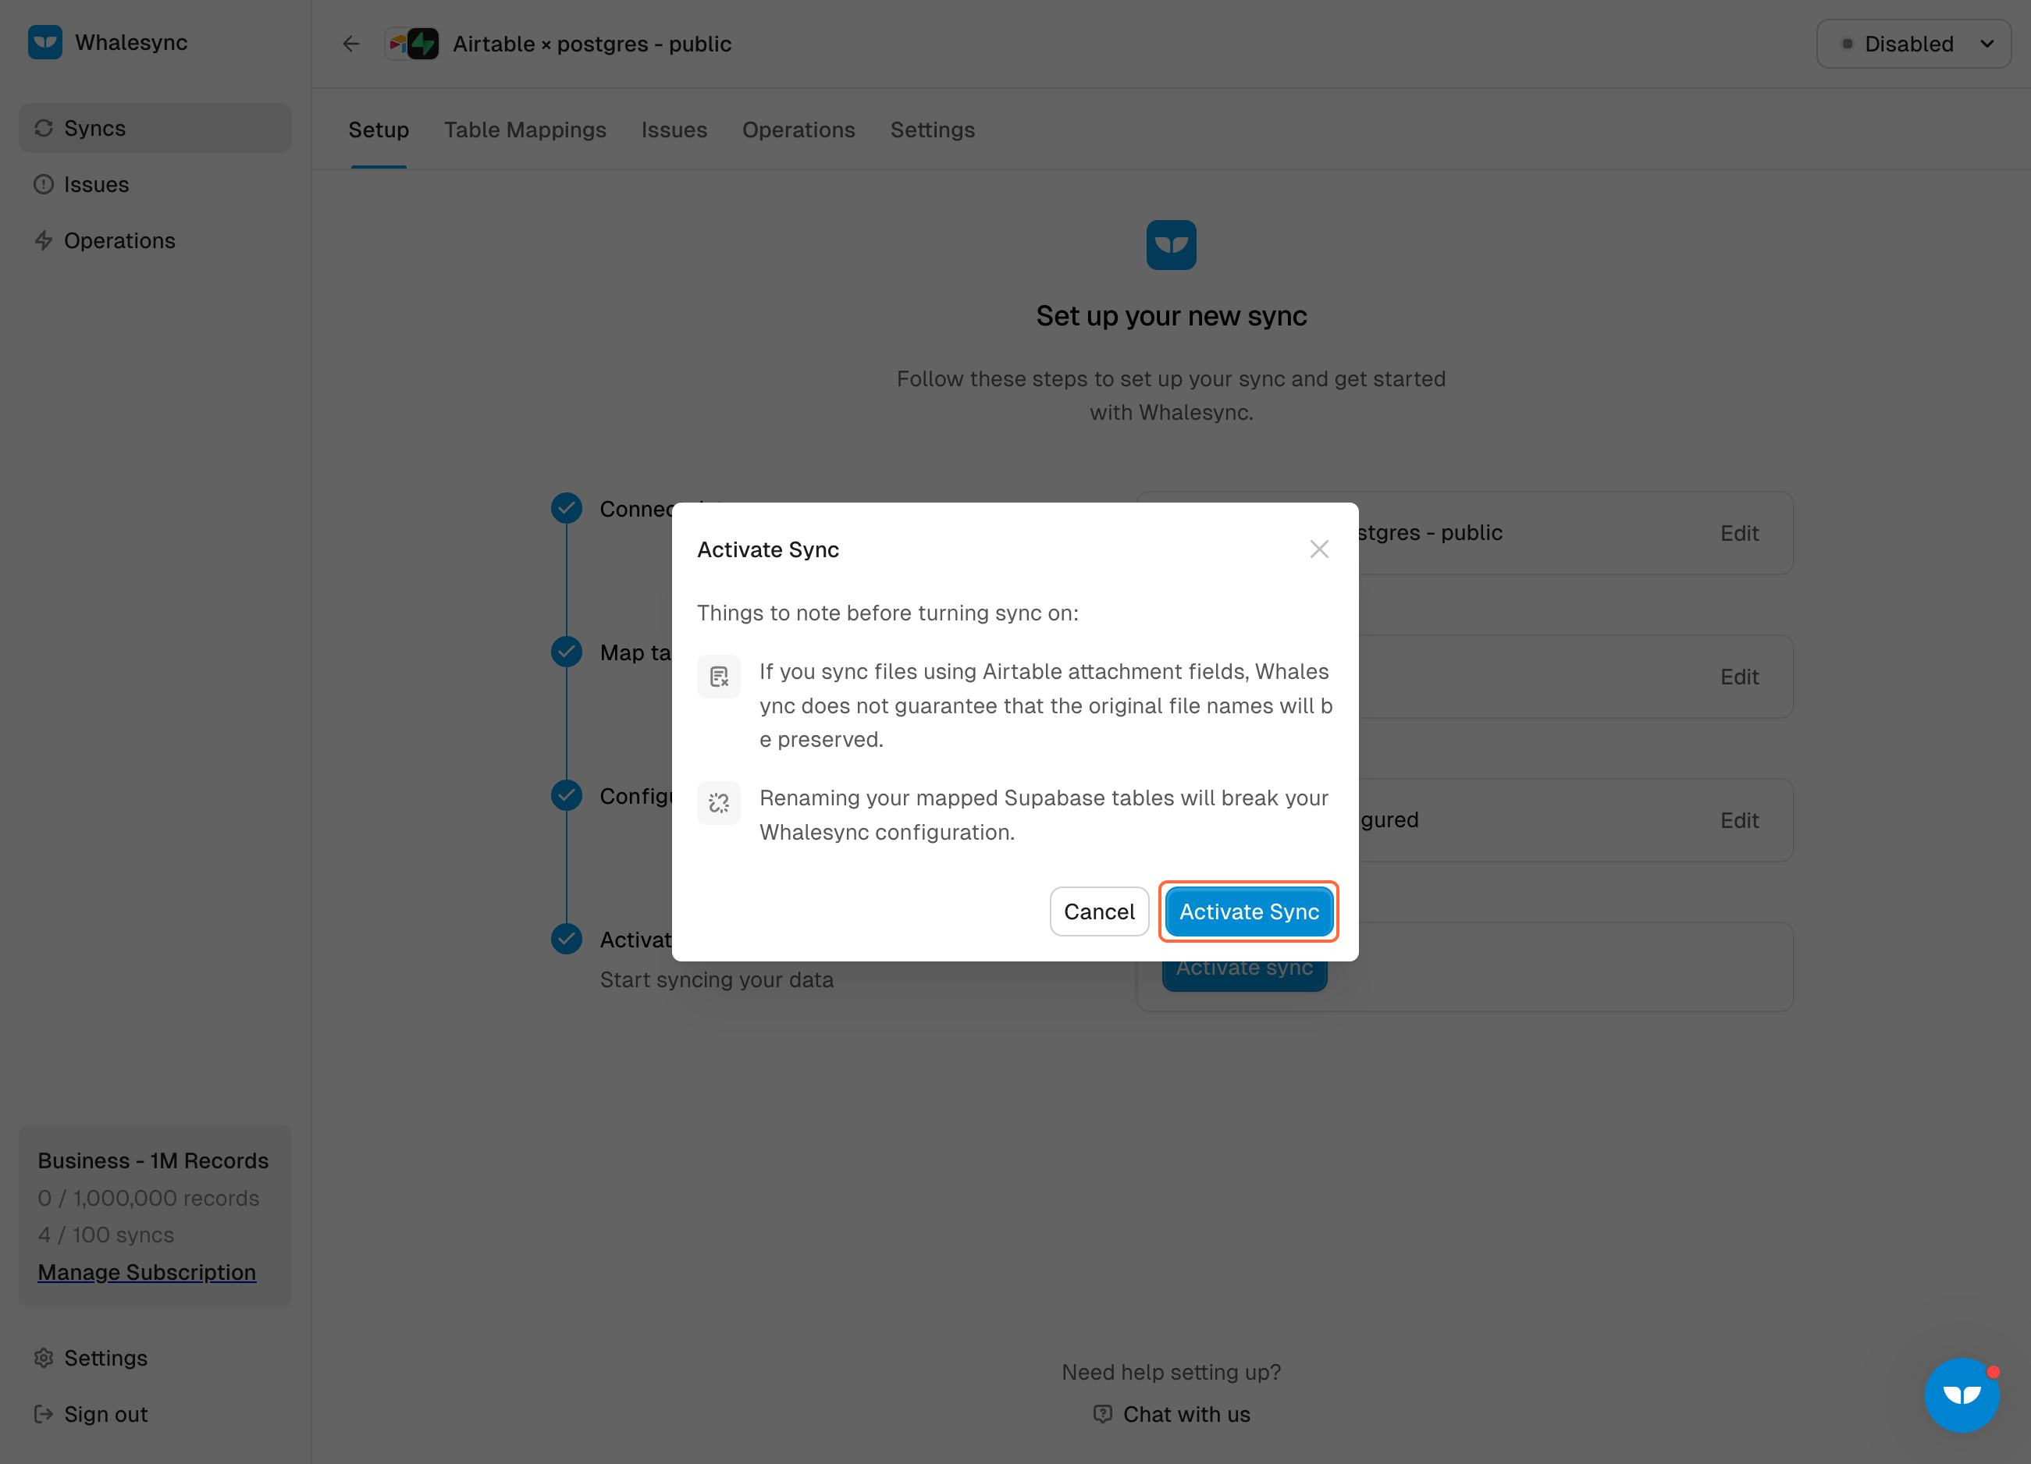This screenshot has width=2031, height=1464.
Task: Click the Chat with us speech icon
Action: tap(1102, 1415)
